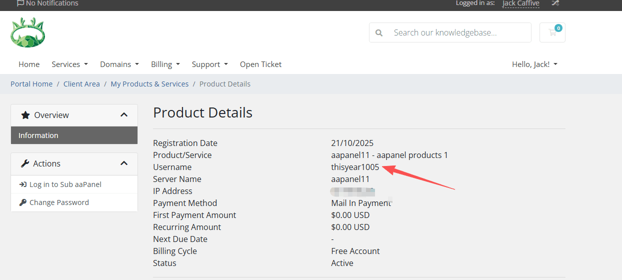Open My Products & Services breadcrumb
622x280 pixels.
click(149, 84)
